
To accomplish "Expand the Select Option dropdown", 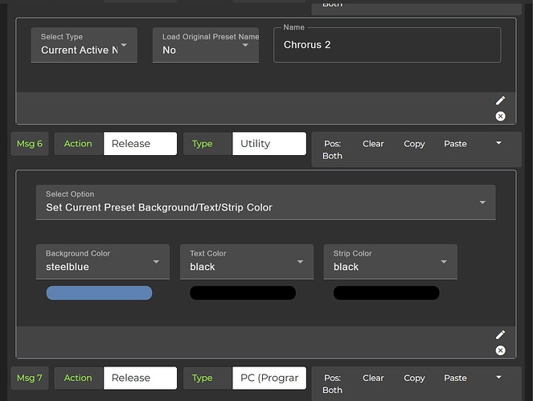I will point(265,203).
